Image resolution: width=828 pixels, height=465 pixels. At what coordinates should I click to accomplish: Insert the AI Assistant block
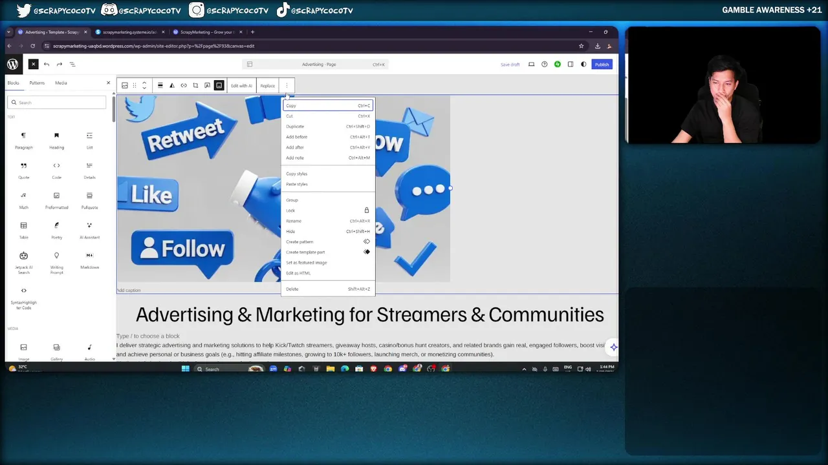[x=89, y=230]
